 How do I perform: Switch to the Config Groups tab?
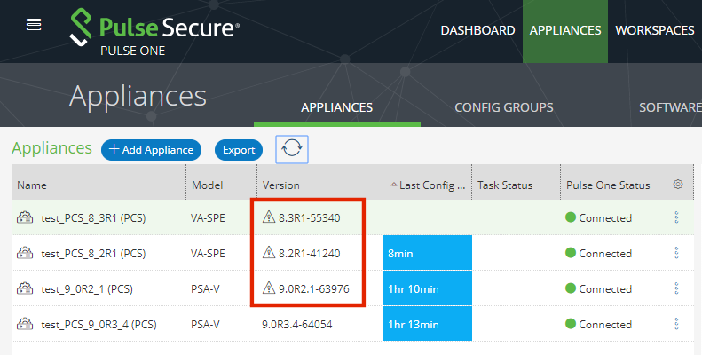point(504,107)
